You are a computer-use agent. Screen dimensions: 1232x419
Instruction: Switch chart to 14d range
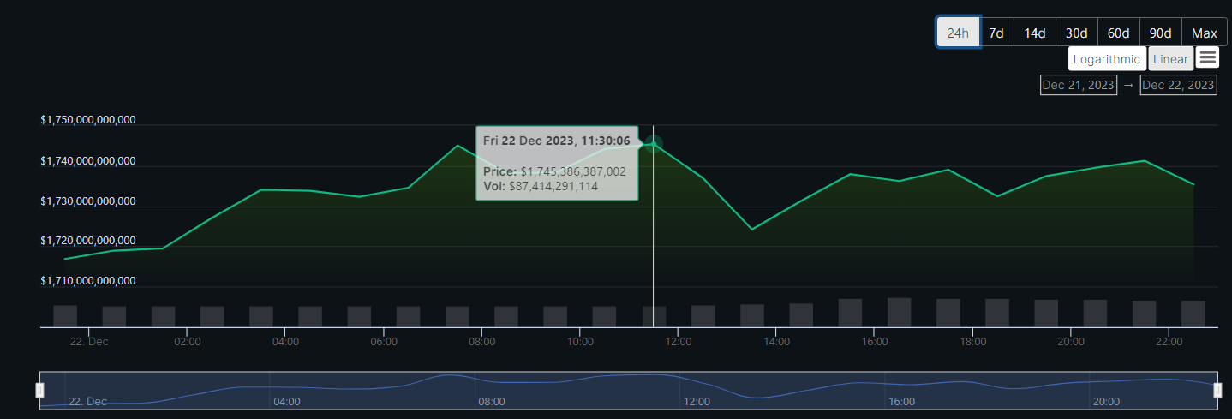tap(1035, 33)
